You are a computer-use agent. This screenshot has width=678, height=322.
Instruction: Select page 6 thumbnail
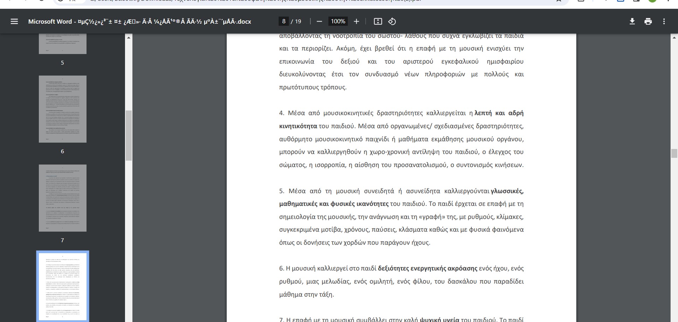point(63,109)
